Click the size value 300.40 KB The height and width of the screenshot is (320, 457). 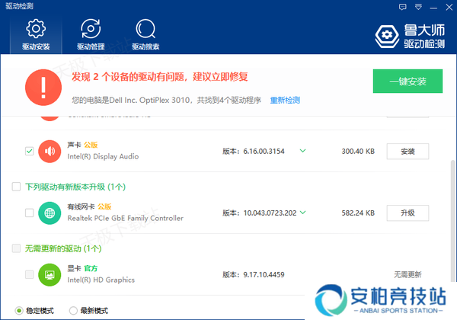(x=358, y=152)
